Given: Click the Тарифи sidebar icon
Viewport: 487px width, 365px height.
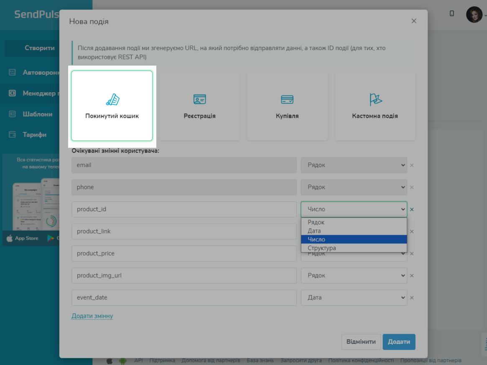Looking at the screenshot, I should coord(12,135).
